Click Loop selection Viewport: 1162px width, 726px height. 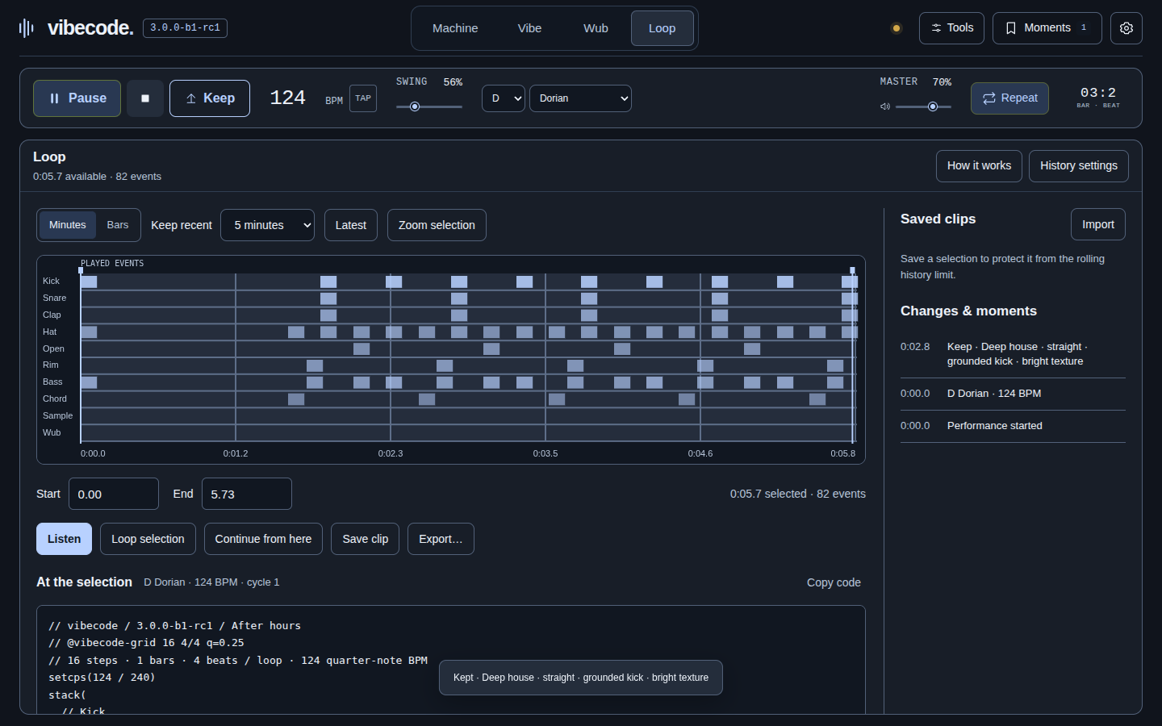pyautogui.click(x=148, y=539)
